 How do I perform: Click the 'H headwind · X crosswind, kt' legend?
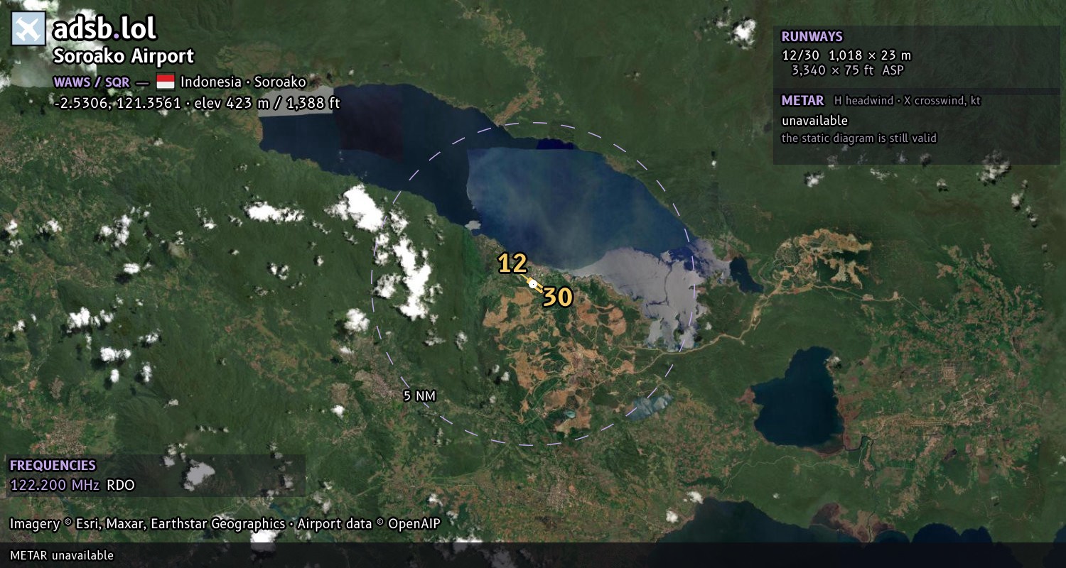[x=908, y=101]
